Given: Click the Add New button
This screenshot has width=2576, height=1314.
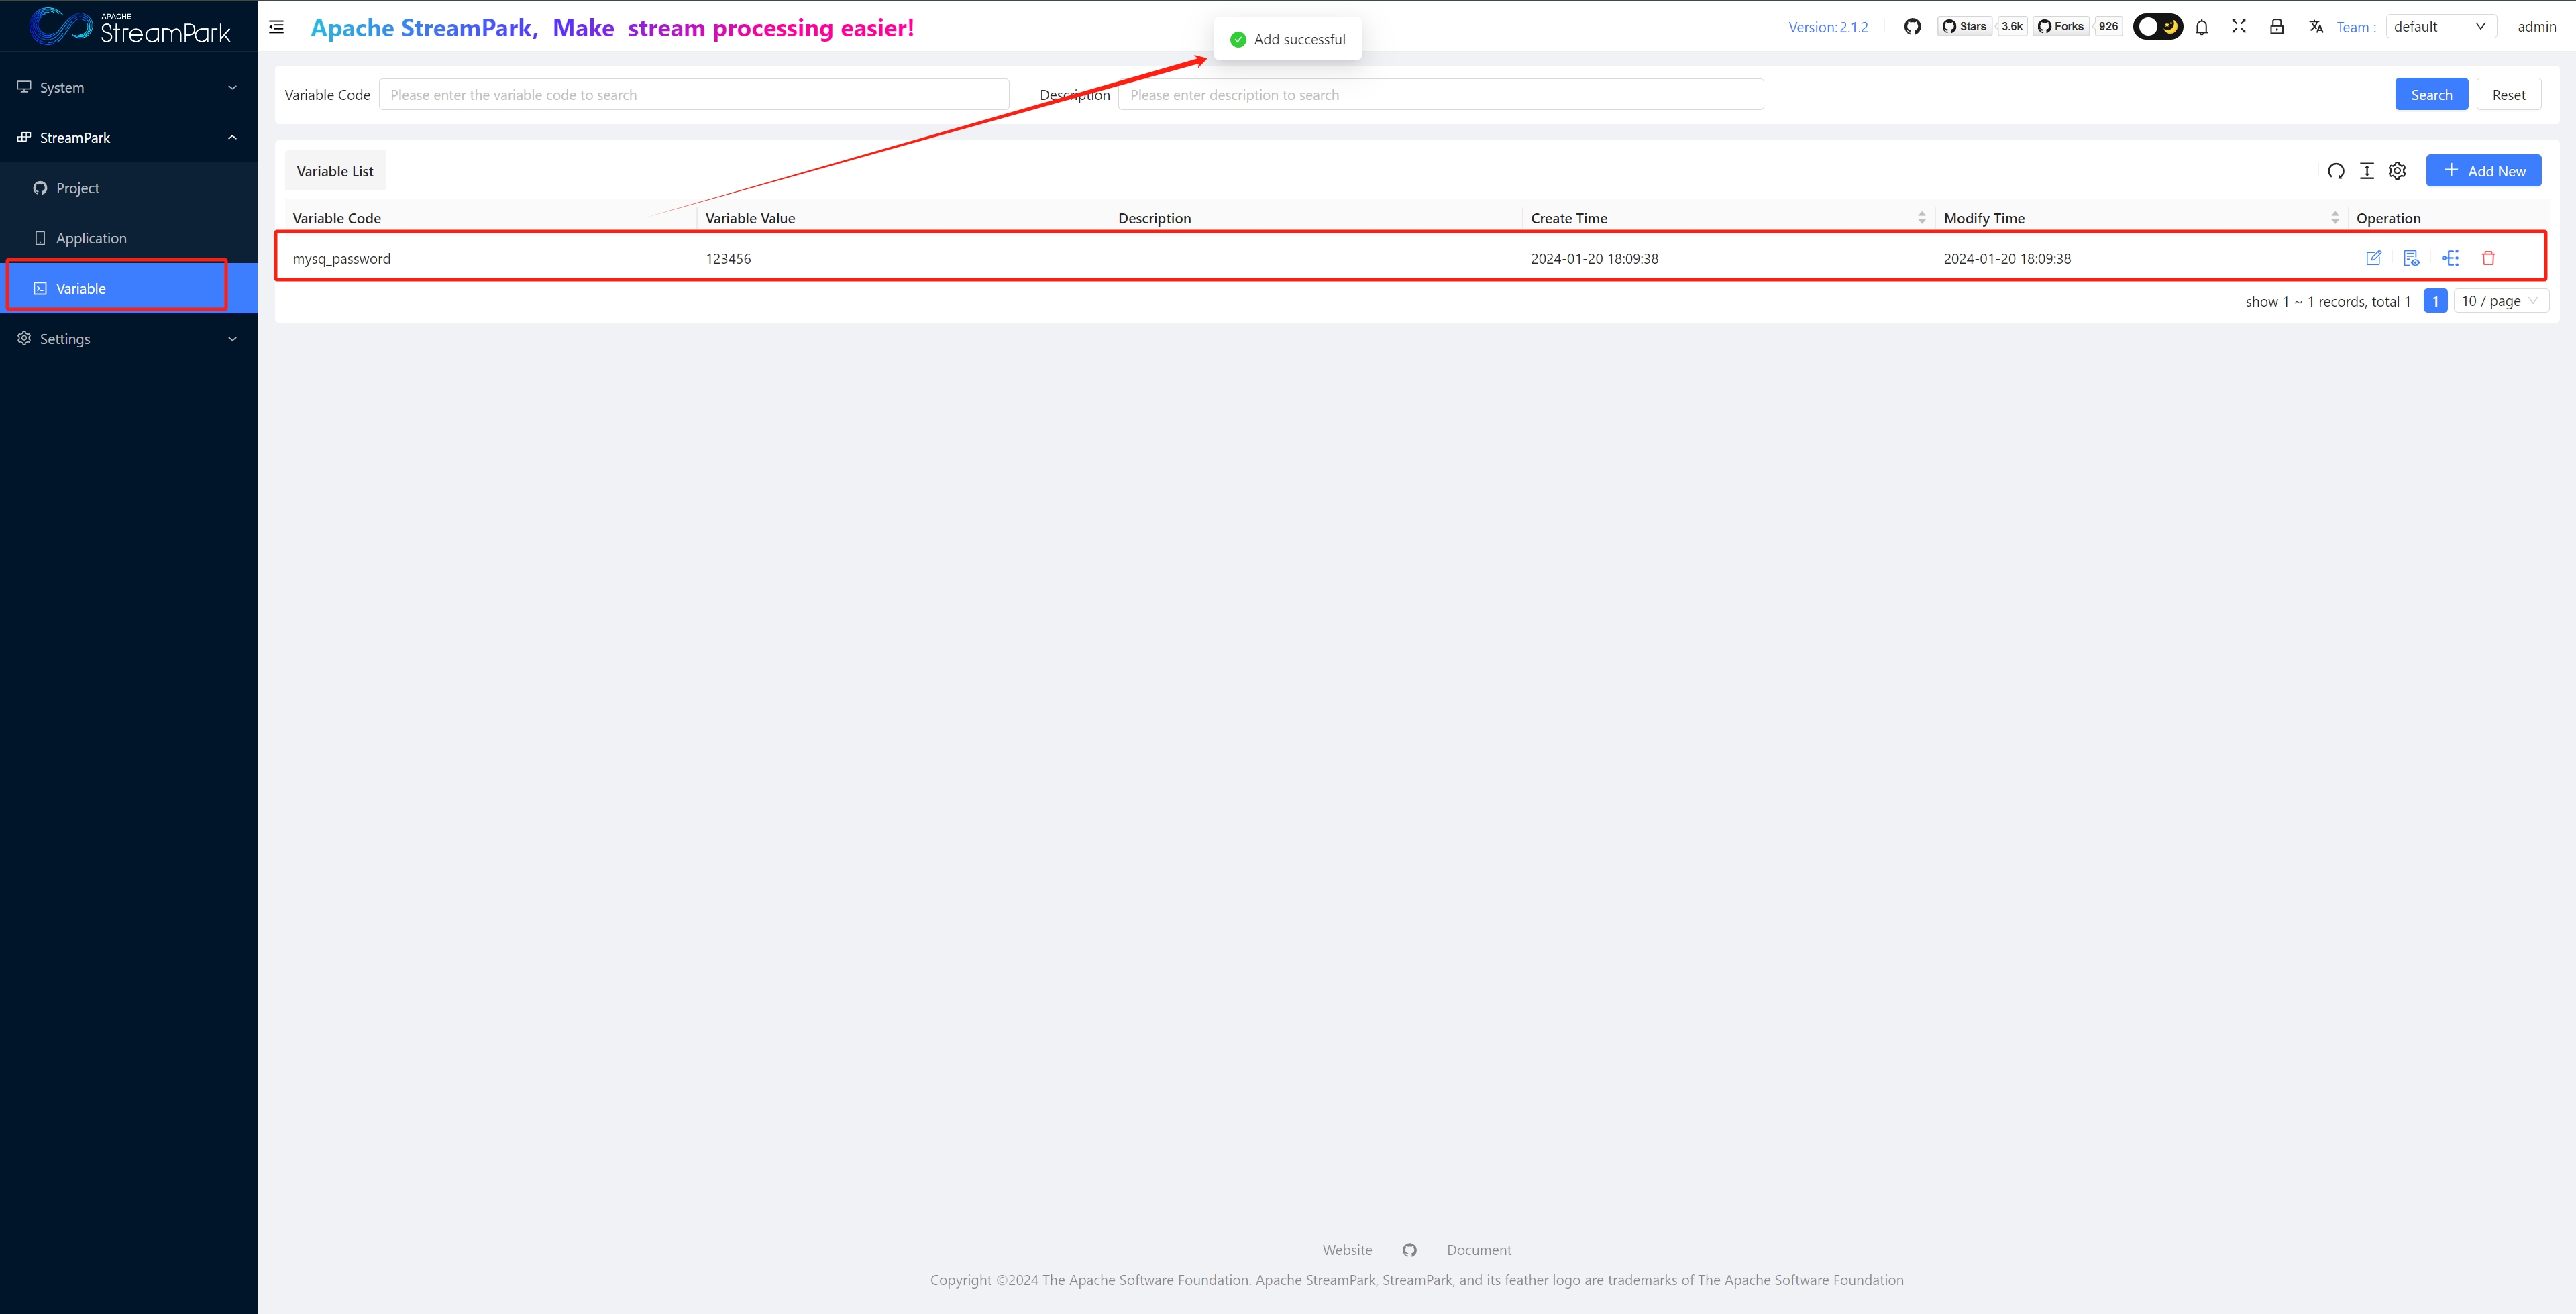Looking at the screenshot, I should [x=2483, y=171].
